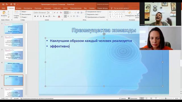Click the Восстановить reset button
The width and height of the screenshot is (182, 102).
[x=25, y=14]
